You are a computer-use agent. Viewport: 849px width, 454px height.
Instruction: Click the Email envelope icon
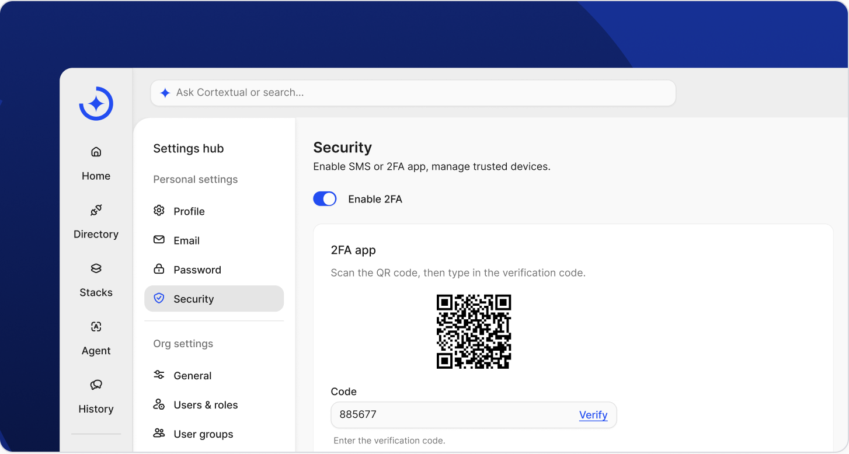coord(159,240)
